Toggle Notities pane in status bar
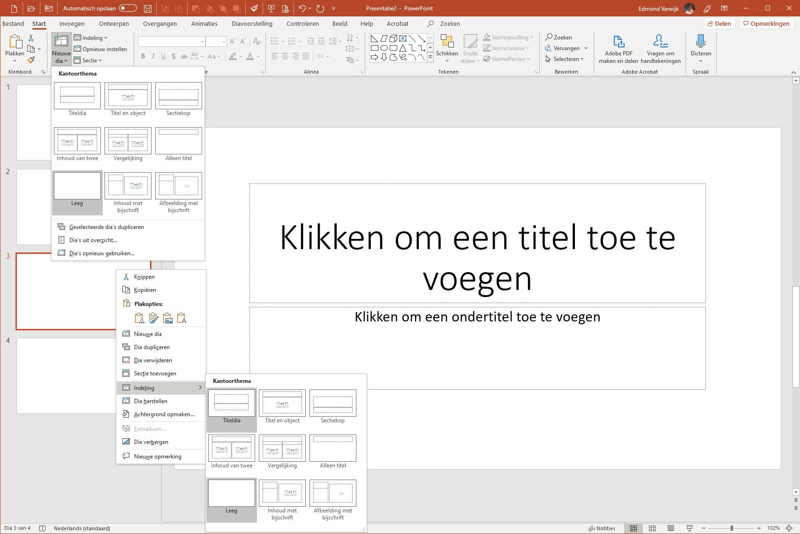 tap(602, 528)
